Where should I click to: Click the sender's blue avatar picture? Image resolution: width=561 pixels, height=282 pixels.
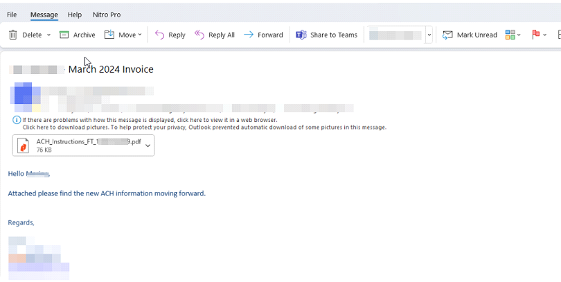click(23, 93)
